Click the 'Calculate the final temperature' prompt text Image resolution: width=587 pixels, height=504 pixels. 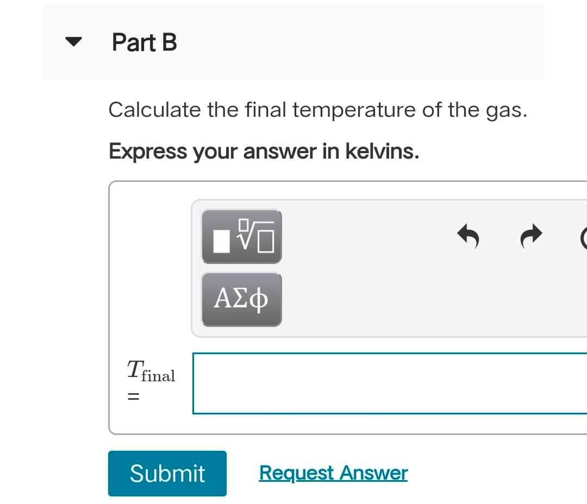click(x=317, y=110)
